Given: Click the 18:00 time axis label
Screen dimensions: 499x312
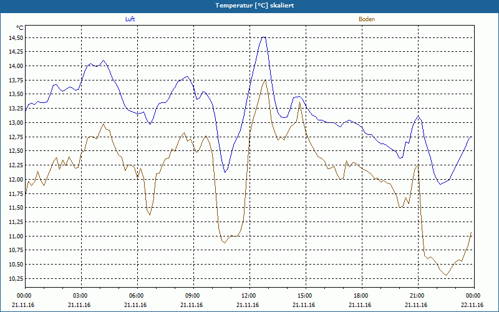Looking at the screenshot, I should (x=361, y=296).
